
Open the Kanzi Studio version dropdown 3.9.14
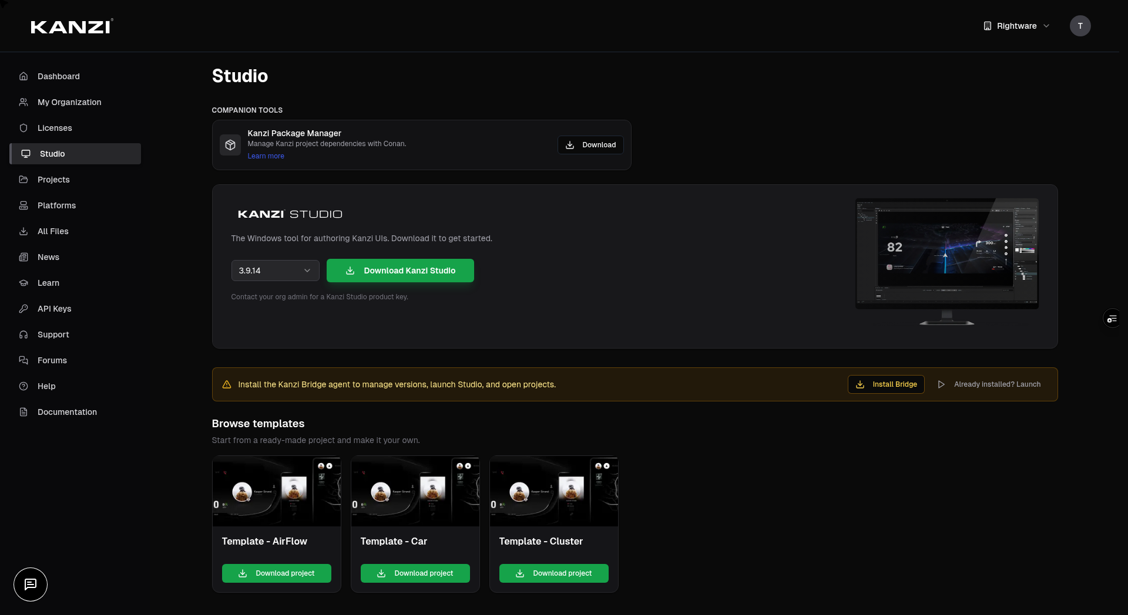[x=275, y=271]
